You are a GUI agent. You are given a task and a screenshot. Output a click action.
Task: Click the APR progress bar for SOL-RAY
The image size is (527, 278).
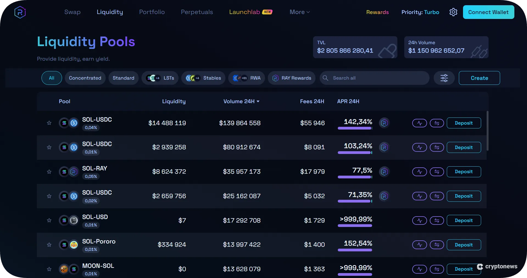point(355,177)
